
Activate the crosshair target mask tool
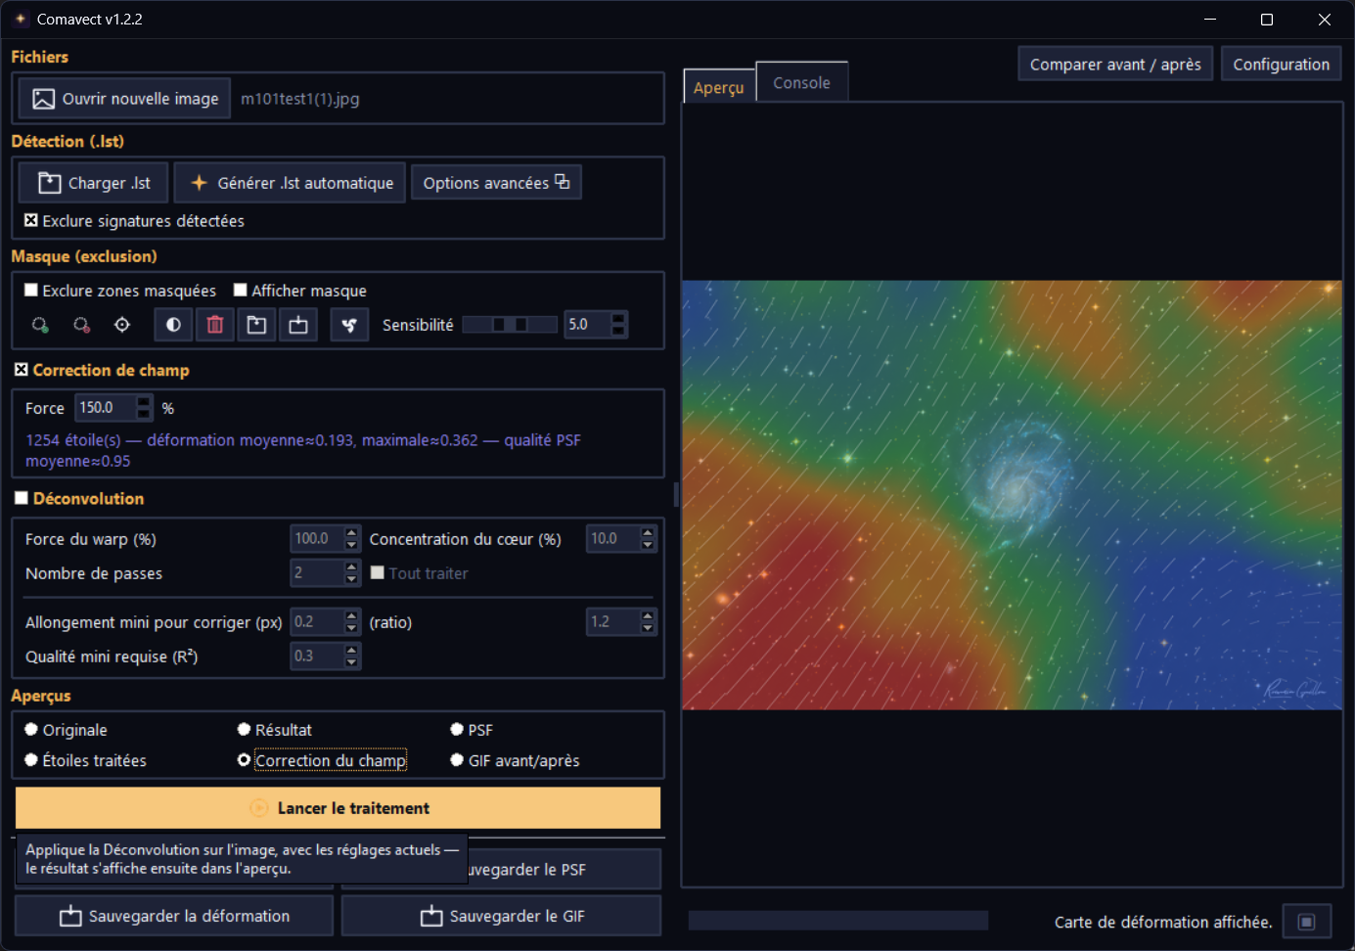click(122, 325)
